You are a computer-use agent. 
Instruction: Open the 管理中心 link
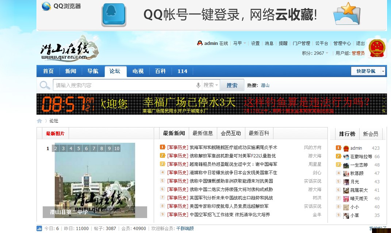[342, 43]
